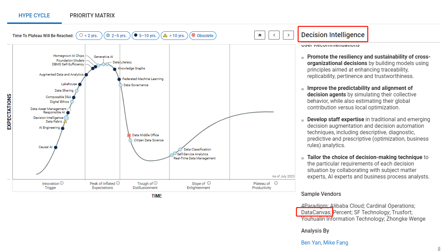Click the red obsolete Data Middle Office marker
Image resolution: width=442 pixels, height=251 pixels.
(129, 135)
